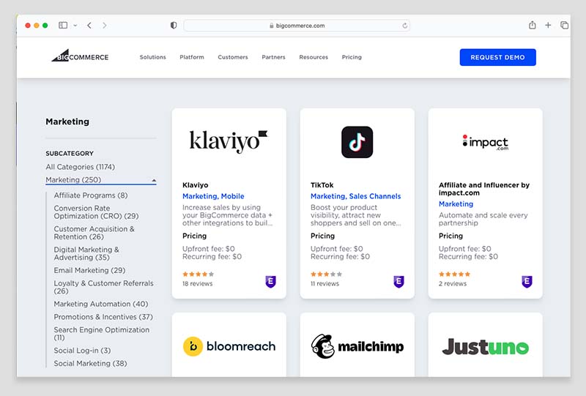This screenshot has height=396, width=586.
Task: Open the Partners menu
Action: (x=273, y=57)
